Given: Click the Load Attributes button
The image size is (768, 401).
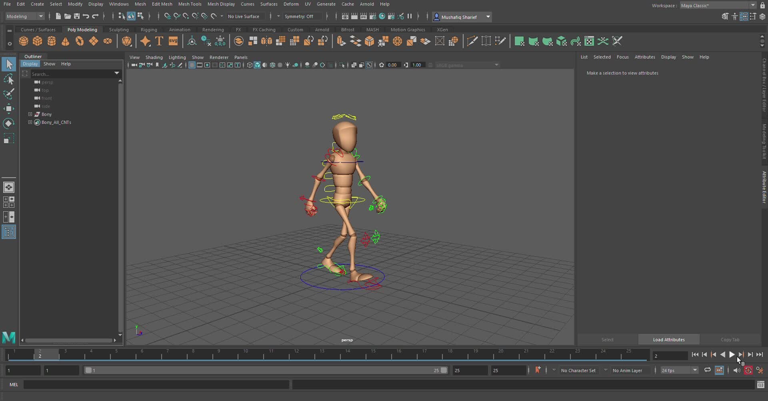Looking at the screenshot, I should pyautogui.click(x=668, y=339).
